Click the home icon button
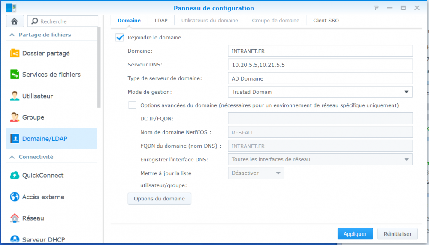The width and height of the screenshot is (429, 245). click(15, 21)
